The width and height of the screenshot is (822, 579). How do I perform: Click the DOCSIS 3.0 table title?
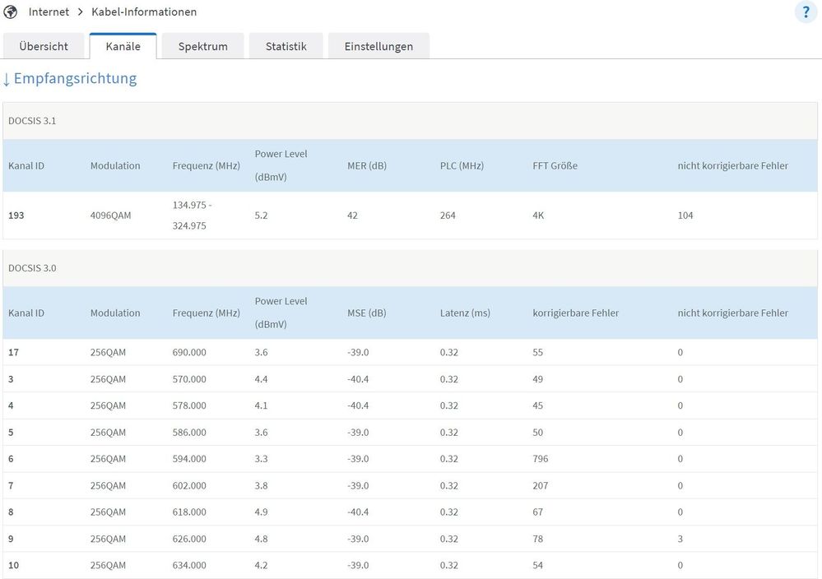32,268
